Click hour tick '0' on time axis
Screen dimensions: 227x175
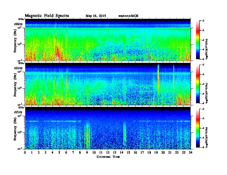click(x=25, y=153)
